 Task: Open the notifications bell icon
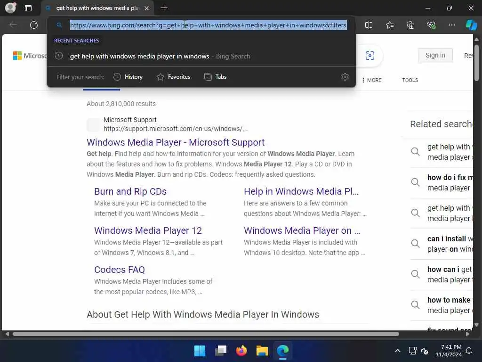coord(469,351)
